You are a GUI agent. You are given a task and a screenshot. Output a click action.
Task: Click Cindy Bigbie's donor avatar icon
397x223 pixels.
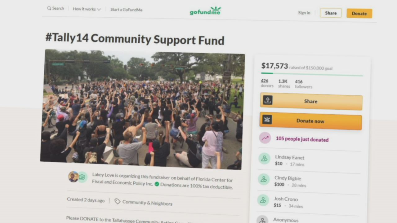(264, 179)
